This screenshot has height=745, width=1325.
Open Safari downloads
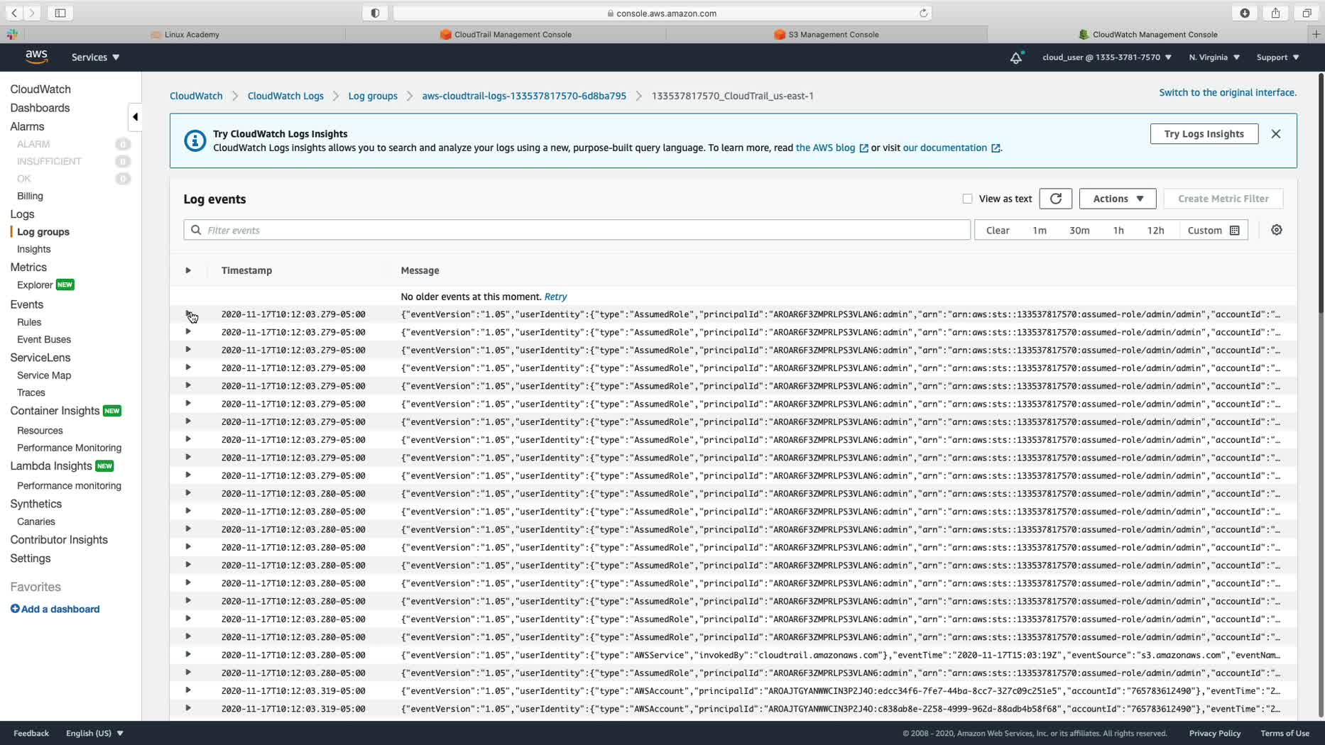pos(1245,13)
